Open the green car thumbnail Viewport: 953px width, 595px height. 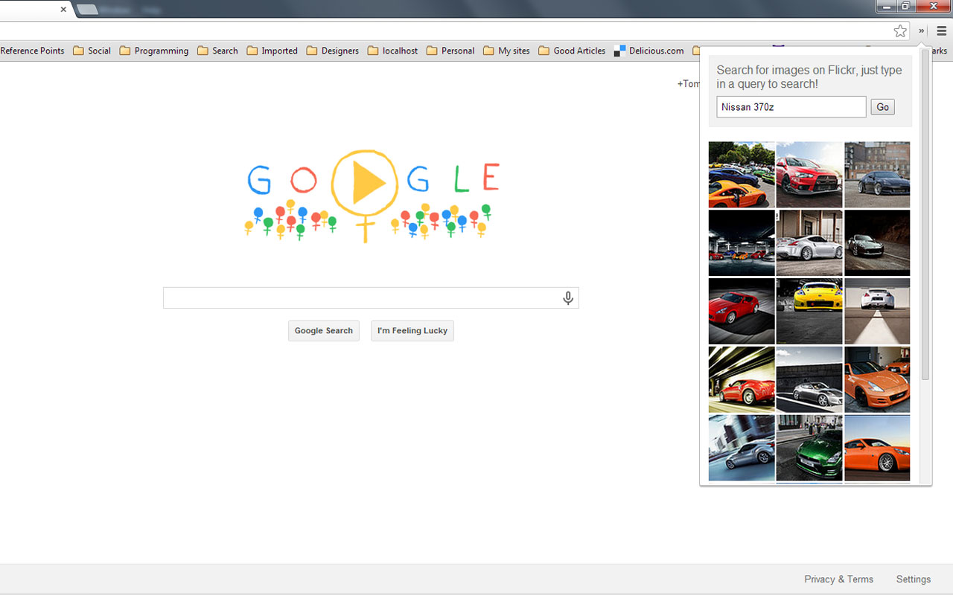click(809, 448)
